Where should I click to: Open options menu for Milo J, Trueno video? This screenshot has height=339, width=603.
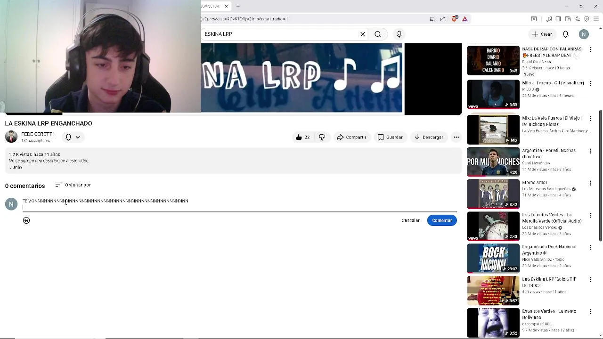click(591, 83)
